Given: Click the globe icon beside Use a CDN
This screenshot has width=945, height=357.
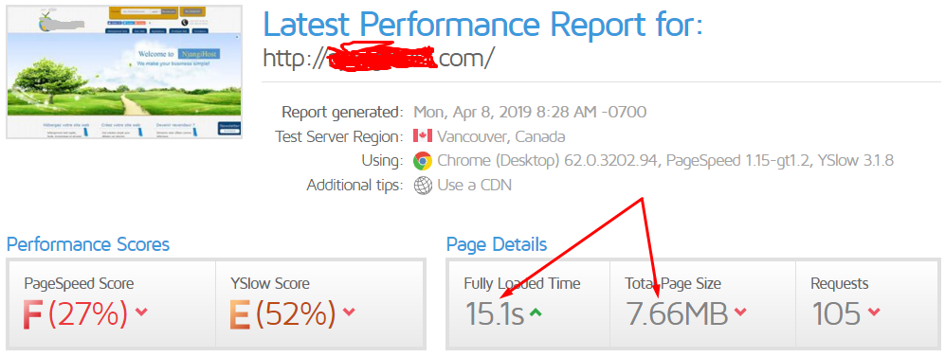Looking at the screenshot, I should [423, 185].
